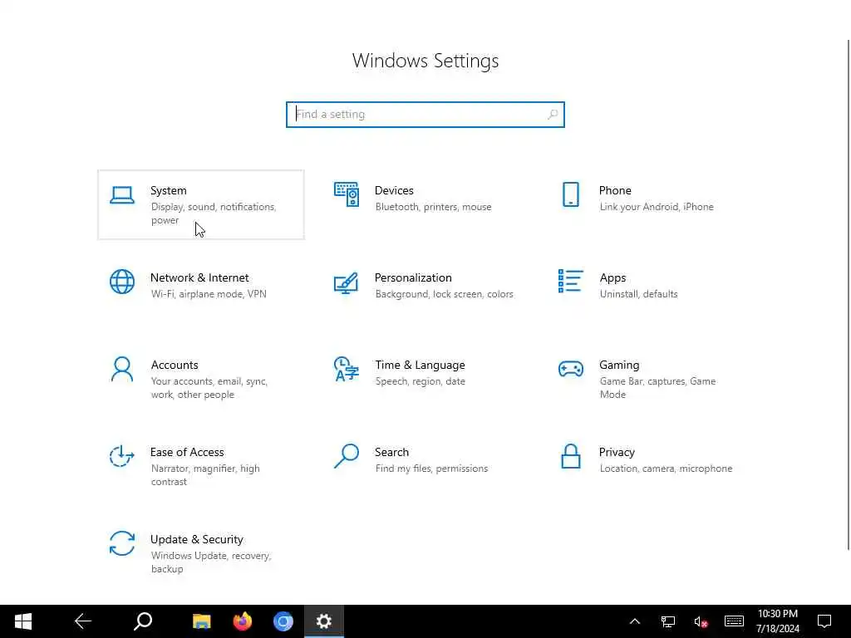This screenshot has height=638, width=851.
Task: Click the Accounts person icon
Action: [122, 369]
